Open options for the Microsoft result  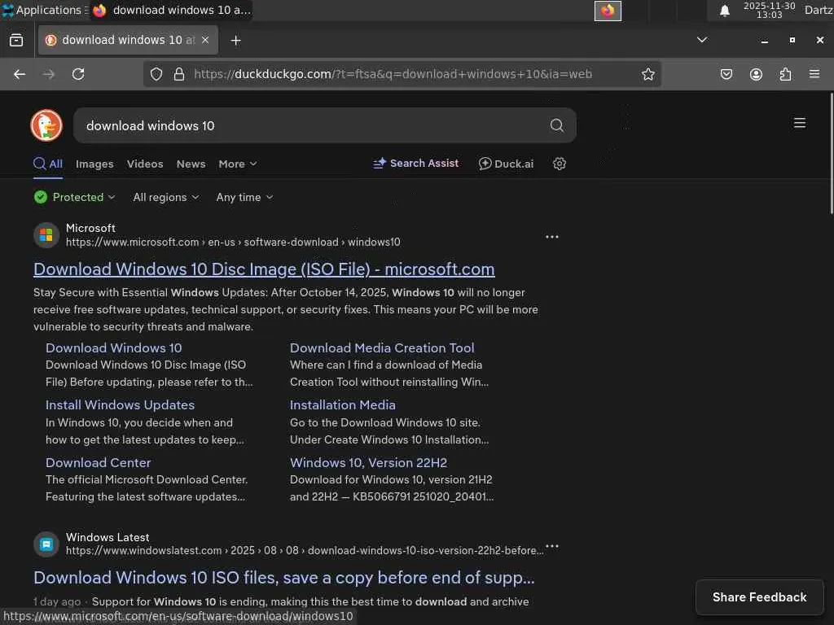pos(552,237)
